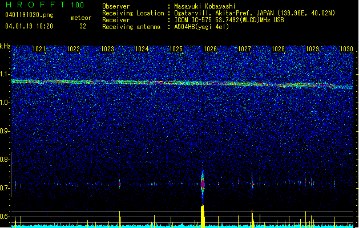Click the 1.1 frequency axis label
Viewport: 359px width, 228px height.
(x=5, y=74)
